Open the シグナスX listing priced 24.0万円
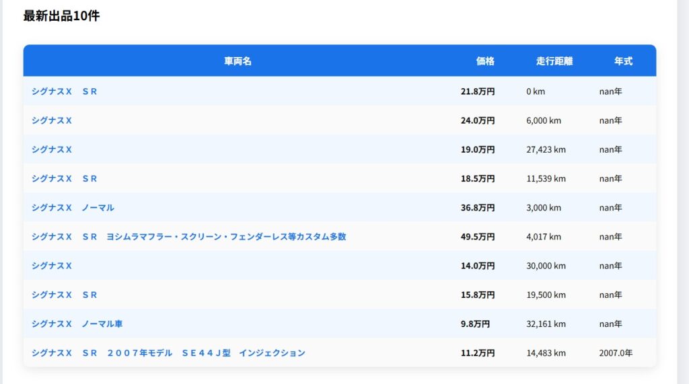This screenshot has height=384, width=689. tap(52, 120)
